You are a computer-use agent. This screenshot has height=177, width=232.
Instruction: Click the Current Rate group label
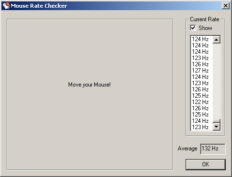click(204, 19)
